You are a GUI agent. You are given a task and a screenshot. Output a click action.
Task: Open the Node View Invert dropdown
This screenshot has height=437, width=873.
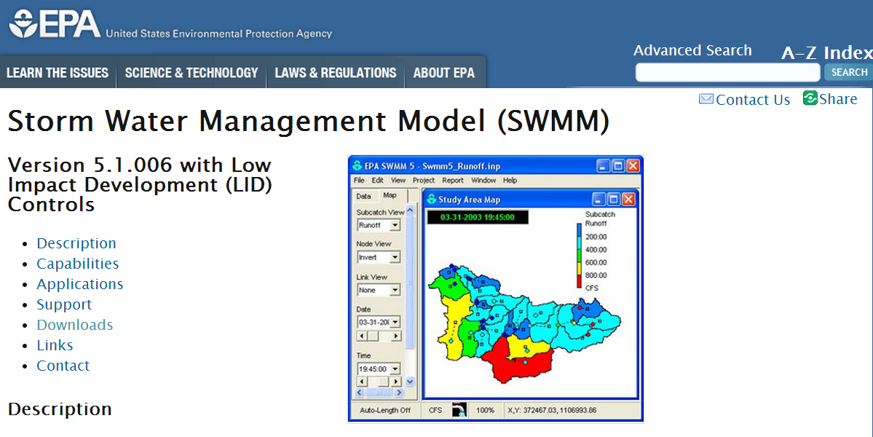point(395,257)
